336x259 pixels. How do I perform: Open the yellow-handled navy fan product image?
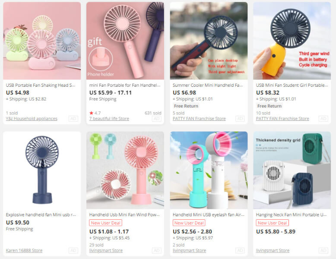coord(292,41)
